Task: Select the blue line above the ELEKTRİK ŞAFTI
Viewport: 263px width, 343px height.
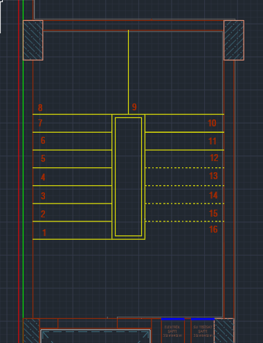Action: [x=172, y=319]
